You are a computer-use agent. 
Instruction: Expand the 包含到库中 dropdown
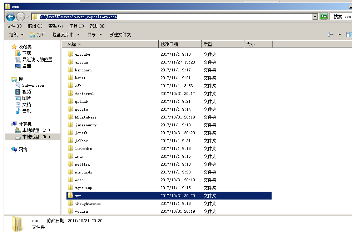tap(66, 35)
